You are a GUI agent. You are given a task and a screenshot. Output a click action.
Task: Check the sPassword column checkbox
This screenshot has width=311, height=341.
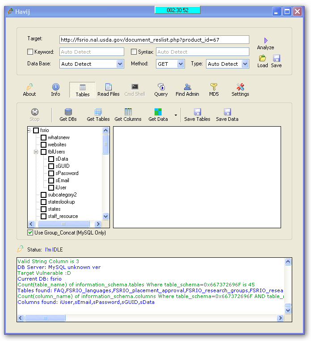pyautogui.click(x=51, y=173)
